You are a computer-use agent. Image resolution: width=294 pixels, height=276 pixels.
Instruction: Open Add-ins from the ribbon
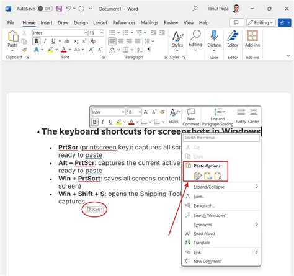(252, 38)
